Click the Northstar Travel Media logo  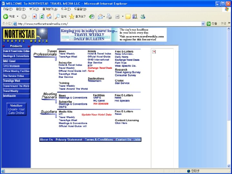click(25, 35)
